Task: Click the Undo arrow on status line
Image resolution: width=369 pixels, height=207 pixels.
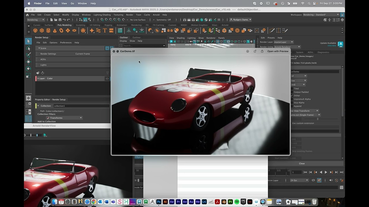Action: click(64, 20)
